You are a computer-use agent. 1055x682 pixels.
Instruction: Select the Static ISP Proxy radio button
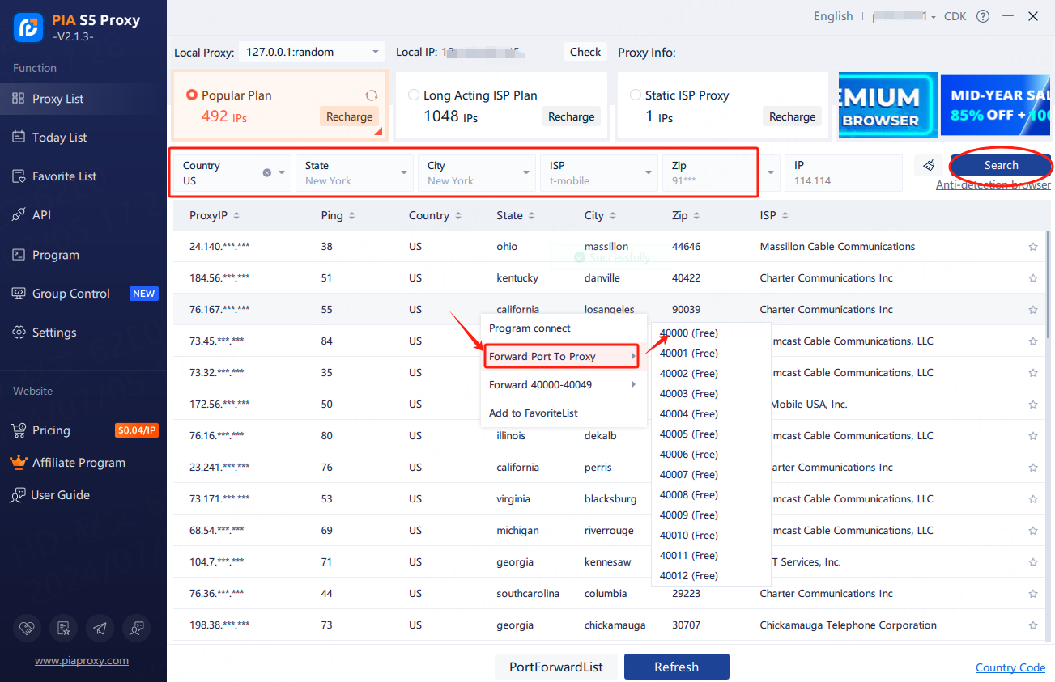pyautogui.click(x=636, y=95)
